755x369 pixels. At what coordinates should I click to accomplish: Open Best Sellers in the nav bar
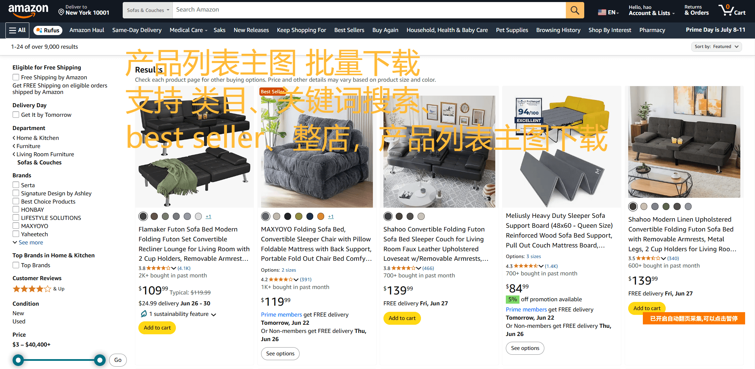349,30
